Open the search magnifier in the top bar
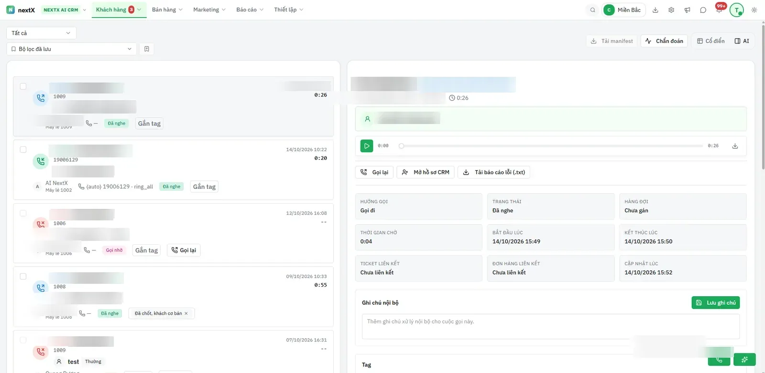 click(x=592, y=10)
